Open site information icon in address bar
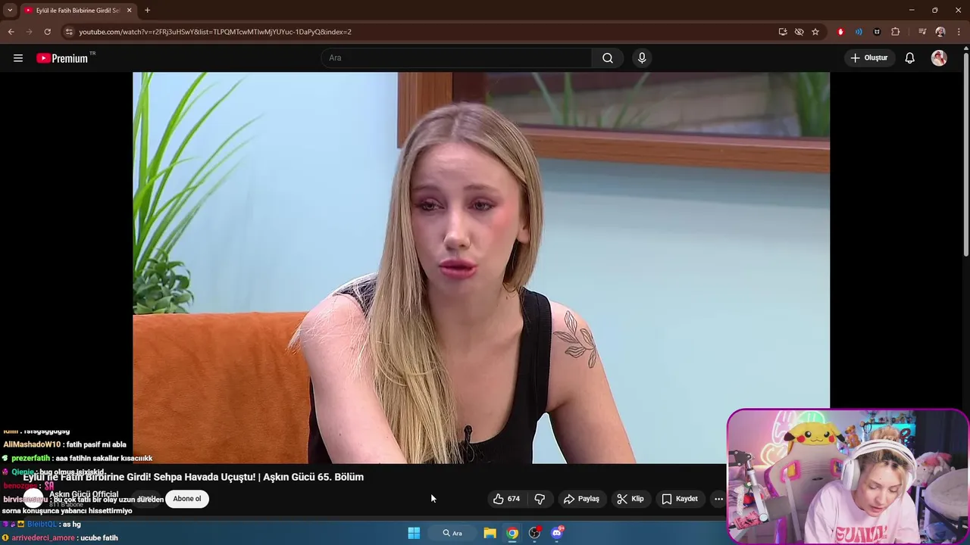Image resolution: width=970 pixels, height=545 pixels. (69, 32)
